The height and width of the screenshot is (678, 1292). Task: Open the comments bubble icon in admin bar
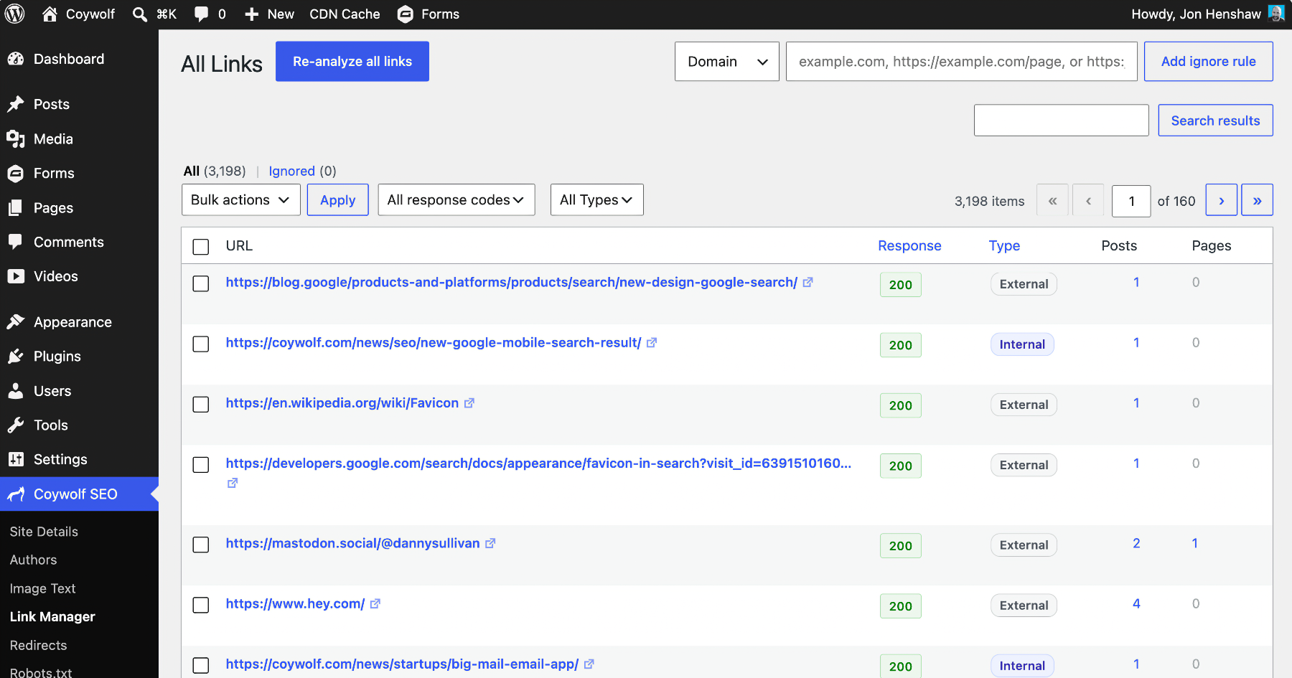pyautogui.click(x=202, y=14)
